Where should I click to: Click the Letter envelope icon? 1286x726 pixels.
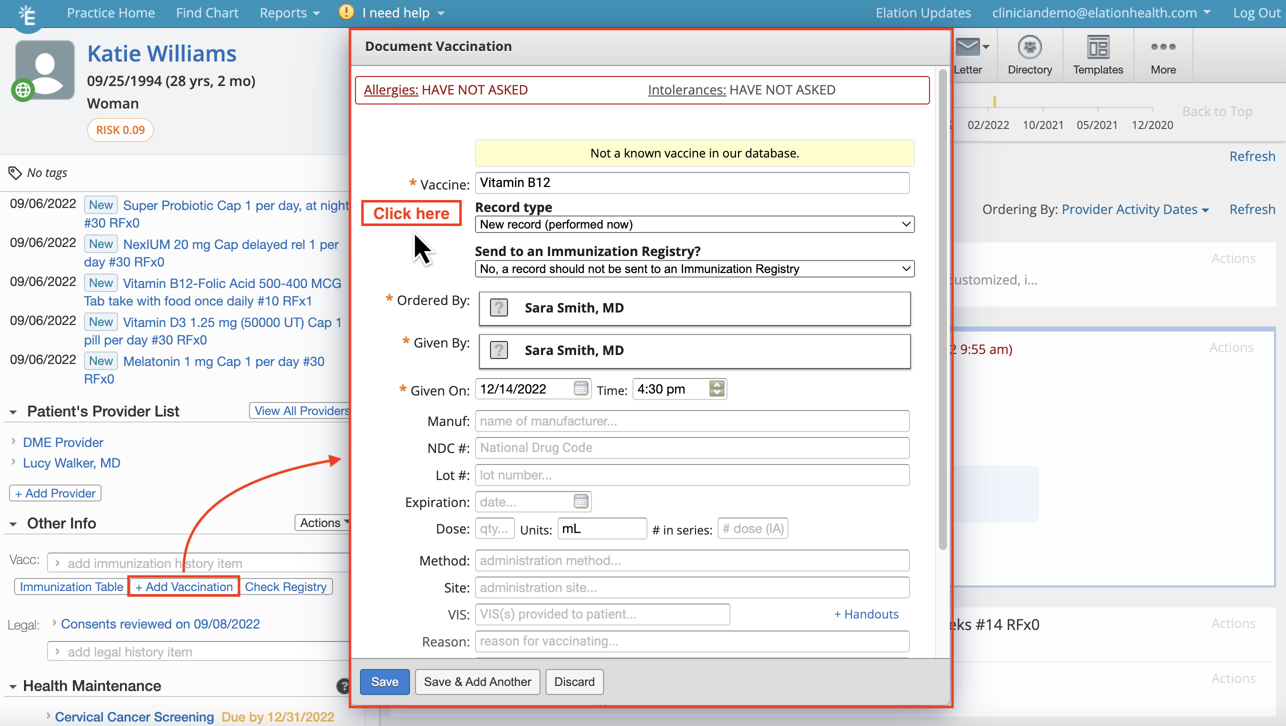pos(968,48)
